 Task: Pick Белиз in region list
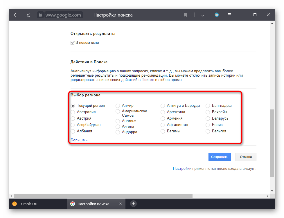[x=208, y=125]
